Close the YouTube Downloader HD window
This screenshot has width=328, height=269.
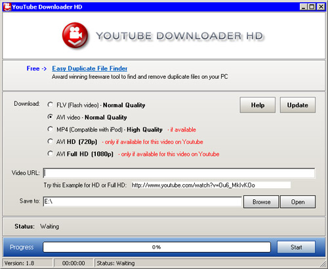pyautogui.click(x=321, y=7)
